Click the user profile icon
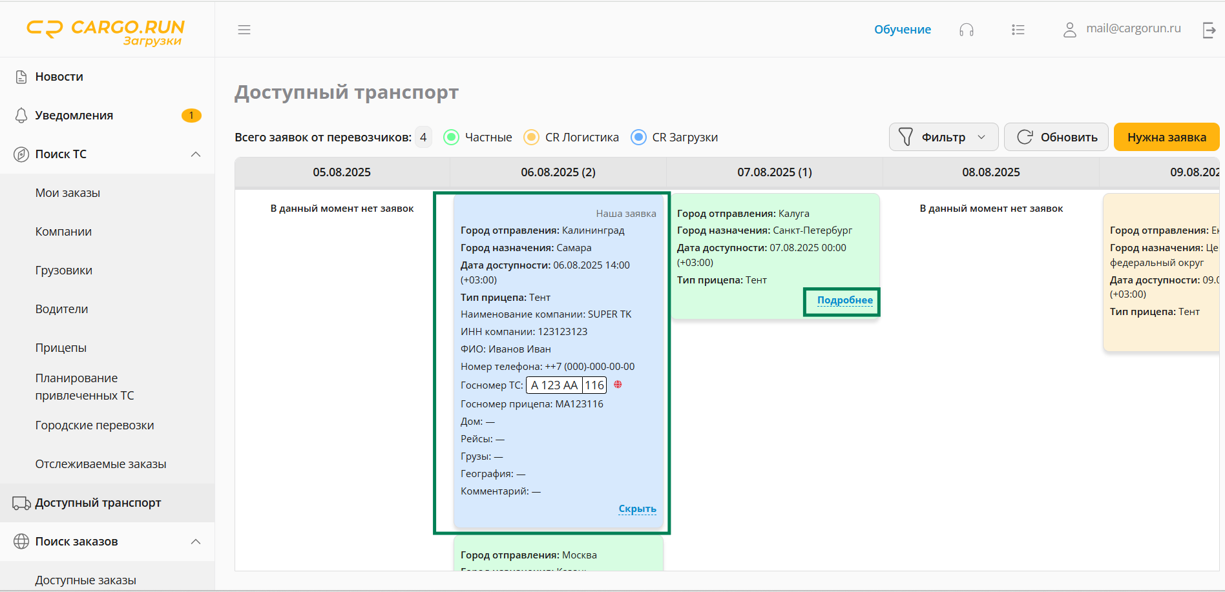Viewport: 1225px width, 592px height. point(1069,30)
